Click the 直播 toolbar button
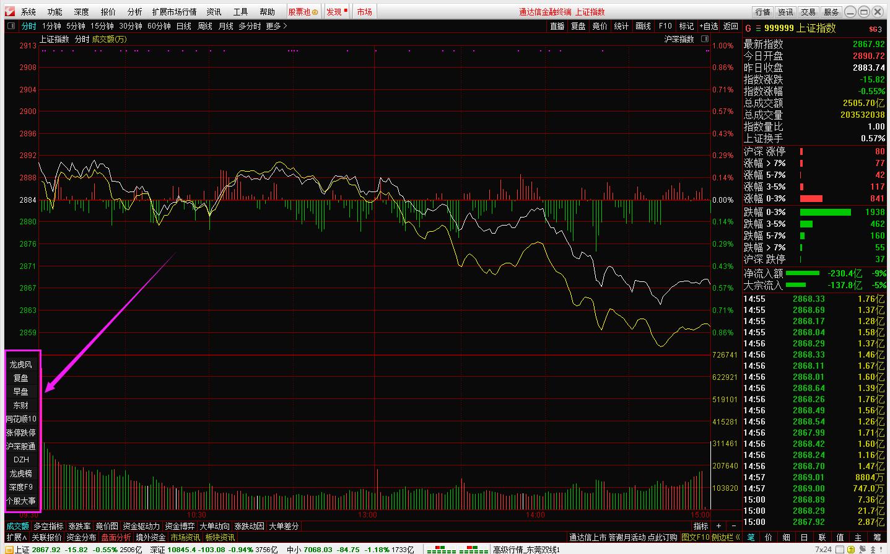Image resolution: width=890 pixels, height=554 pixels. coord(557,26)
